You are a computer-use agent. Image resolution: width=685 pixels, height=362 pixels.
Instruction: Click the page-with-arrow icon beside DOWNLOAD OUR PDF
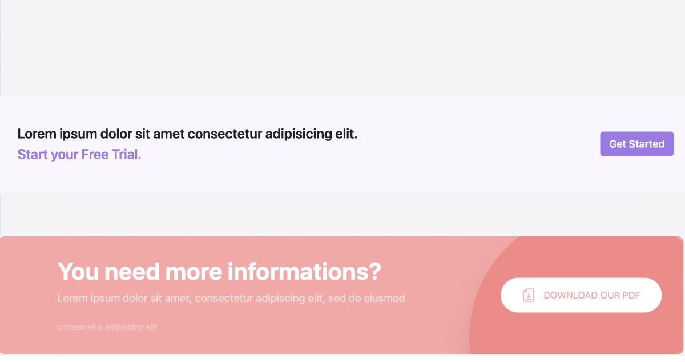click(528, 295)
